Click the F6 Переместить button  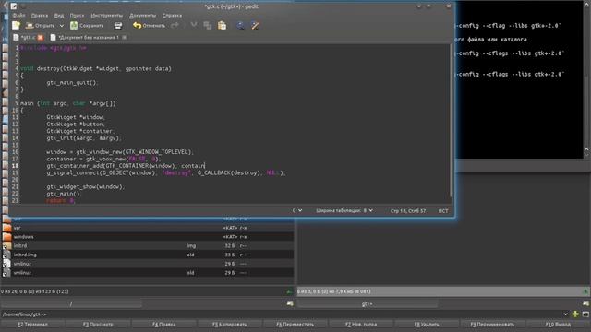click(295, 324)
